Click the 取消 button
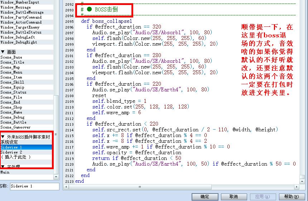The width and height of the screenshot is (308, 201). (x=234, y=197)
